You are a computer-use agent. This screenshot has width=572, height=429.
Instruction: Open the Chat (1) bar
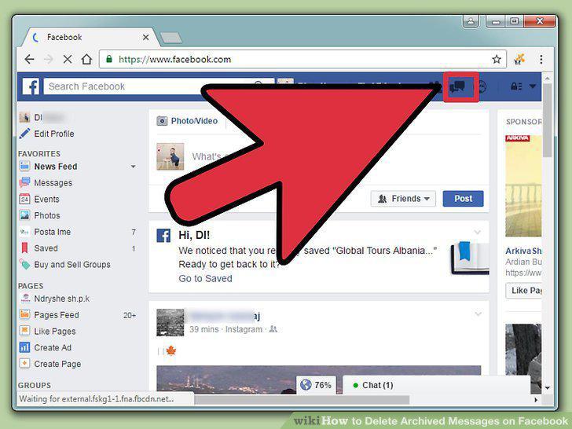pos(436,385)
